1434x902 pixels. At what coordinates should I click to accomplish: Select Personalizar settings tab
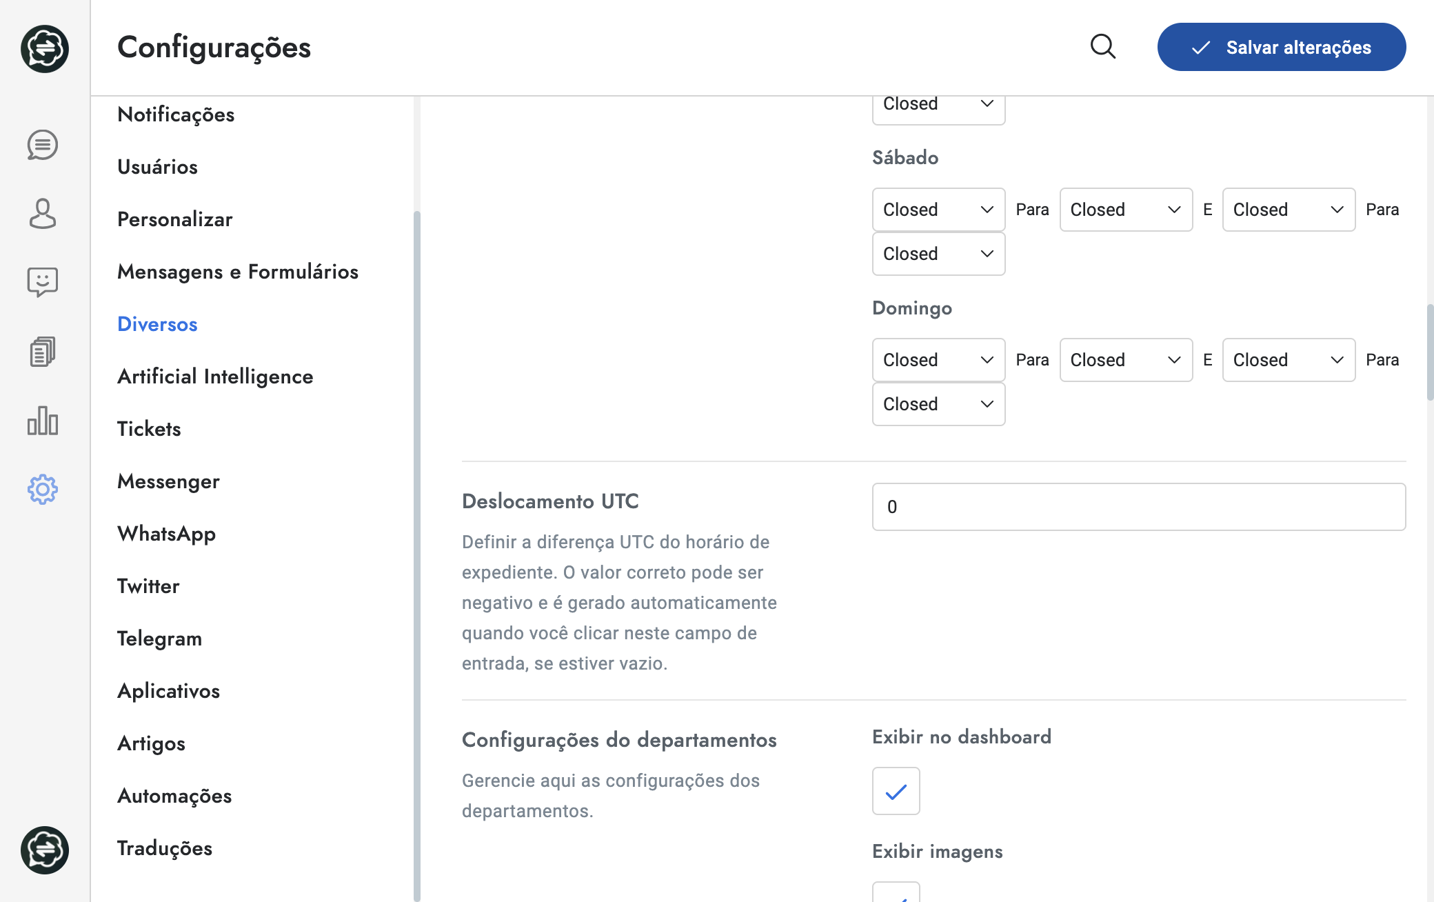175,219
